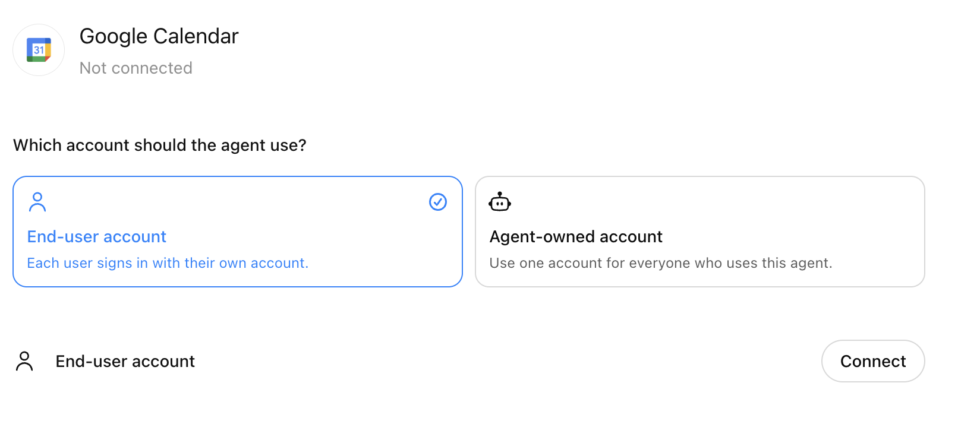Click the Each user signs in description link
The width and height of the screenshot is (958, 424).
click(168, 263)
